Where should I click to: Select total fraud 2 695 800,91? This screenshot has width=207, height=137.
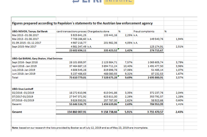[155, 77]
